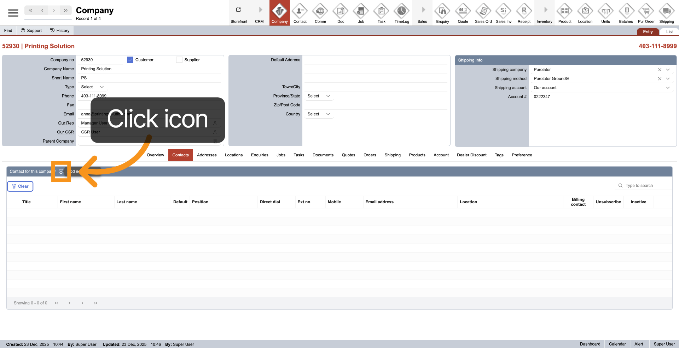The image size is (679, 348).
Task: Uncheck the Customer checkbox
Action: coord(130,60)
